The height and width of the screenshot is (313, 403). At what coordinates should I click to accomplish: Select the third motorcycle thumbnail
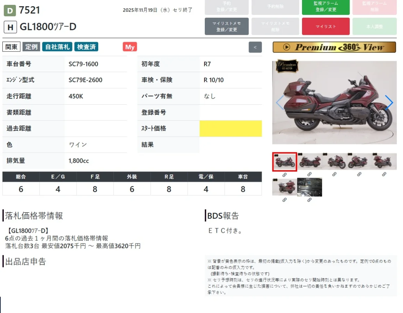(334, 161)
